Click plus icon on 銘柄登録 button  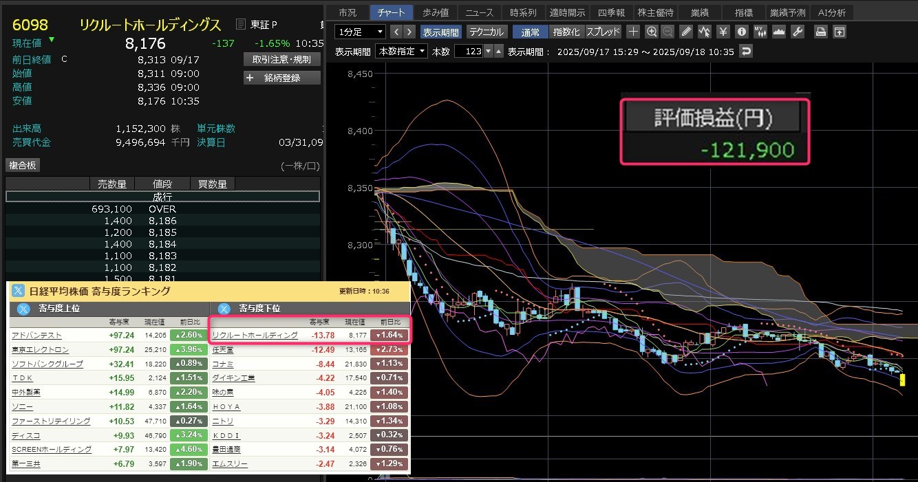click(x=250, y=78)
